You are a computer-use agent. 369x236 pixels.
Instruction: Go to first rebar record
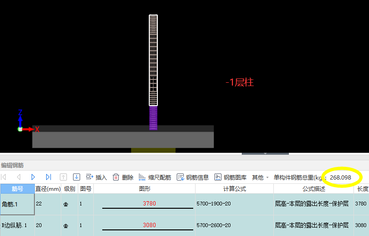[x=4, y=177]
